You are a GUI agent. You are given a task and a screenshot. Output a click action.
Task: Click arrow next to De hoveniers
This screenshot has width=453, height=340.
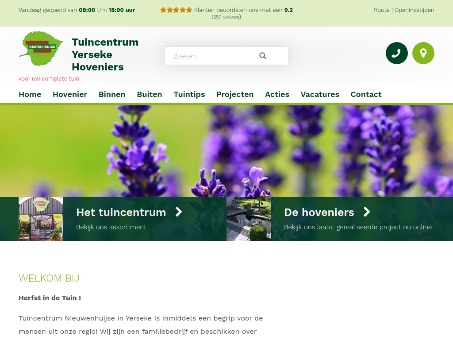367,212
